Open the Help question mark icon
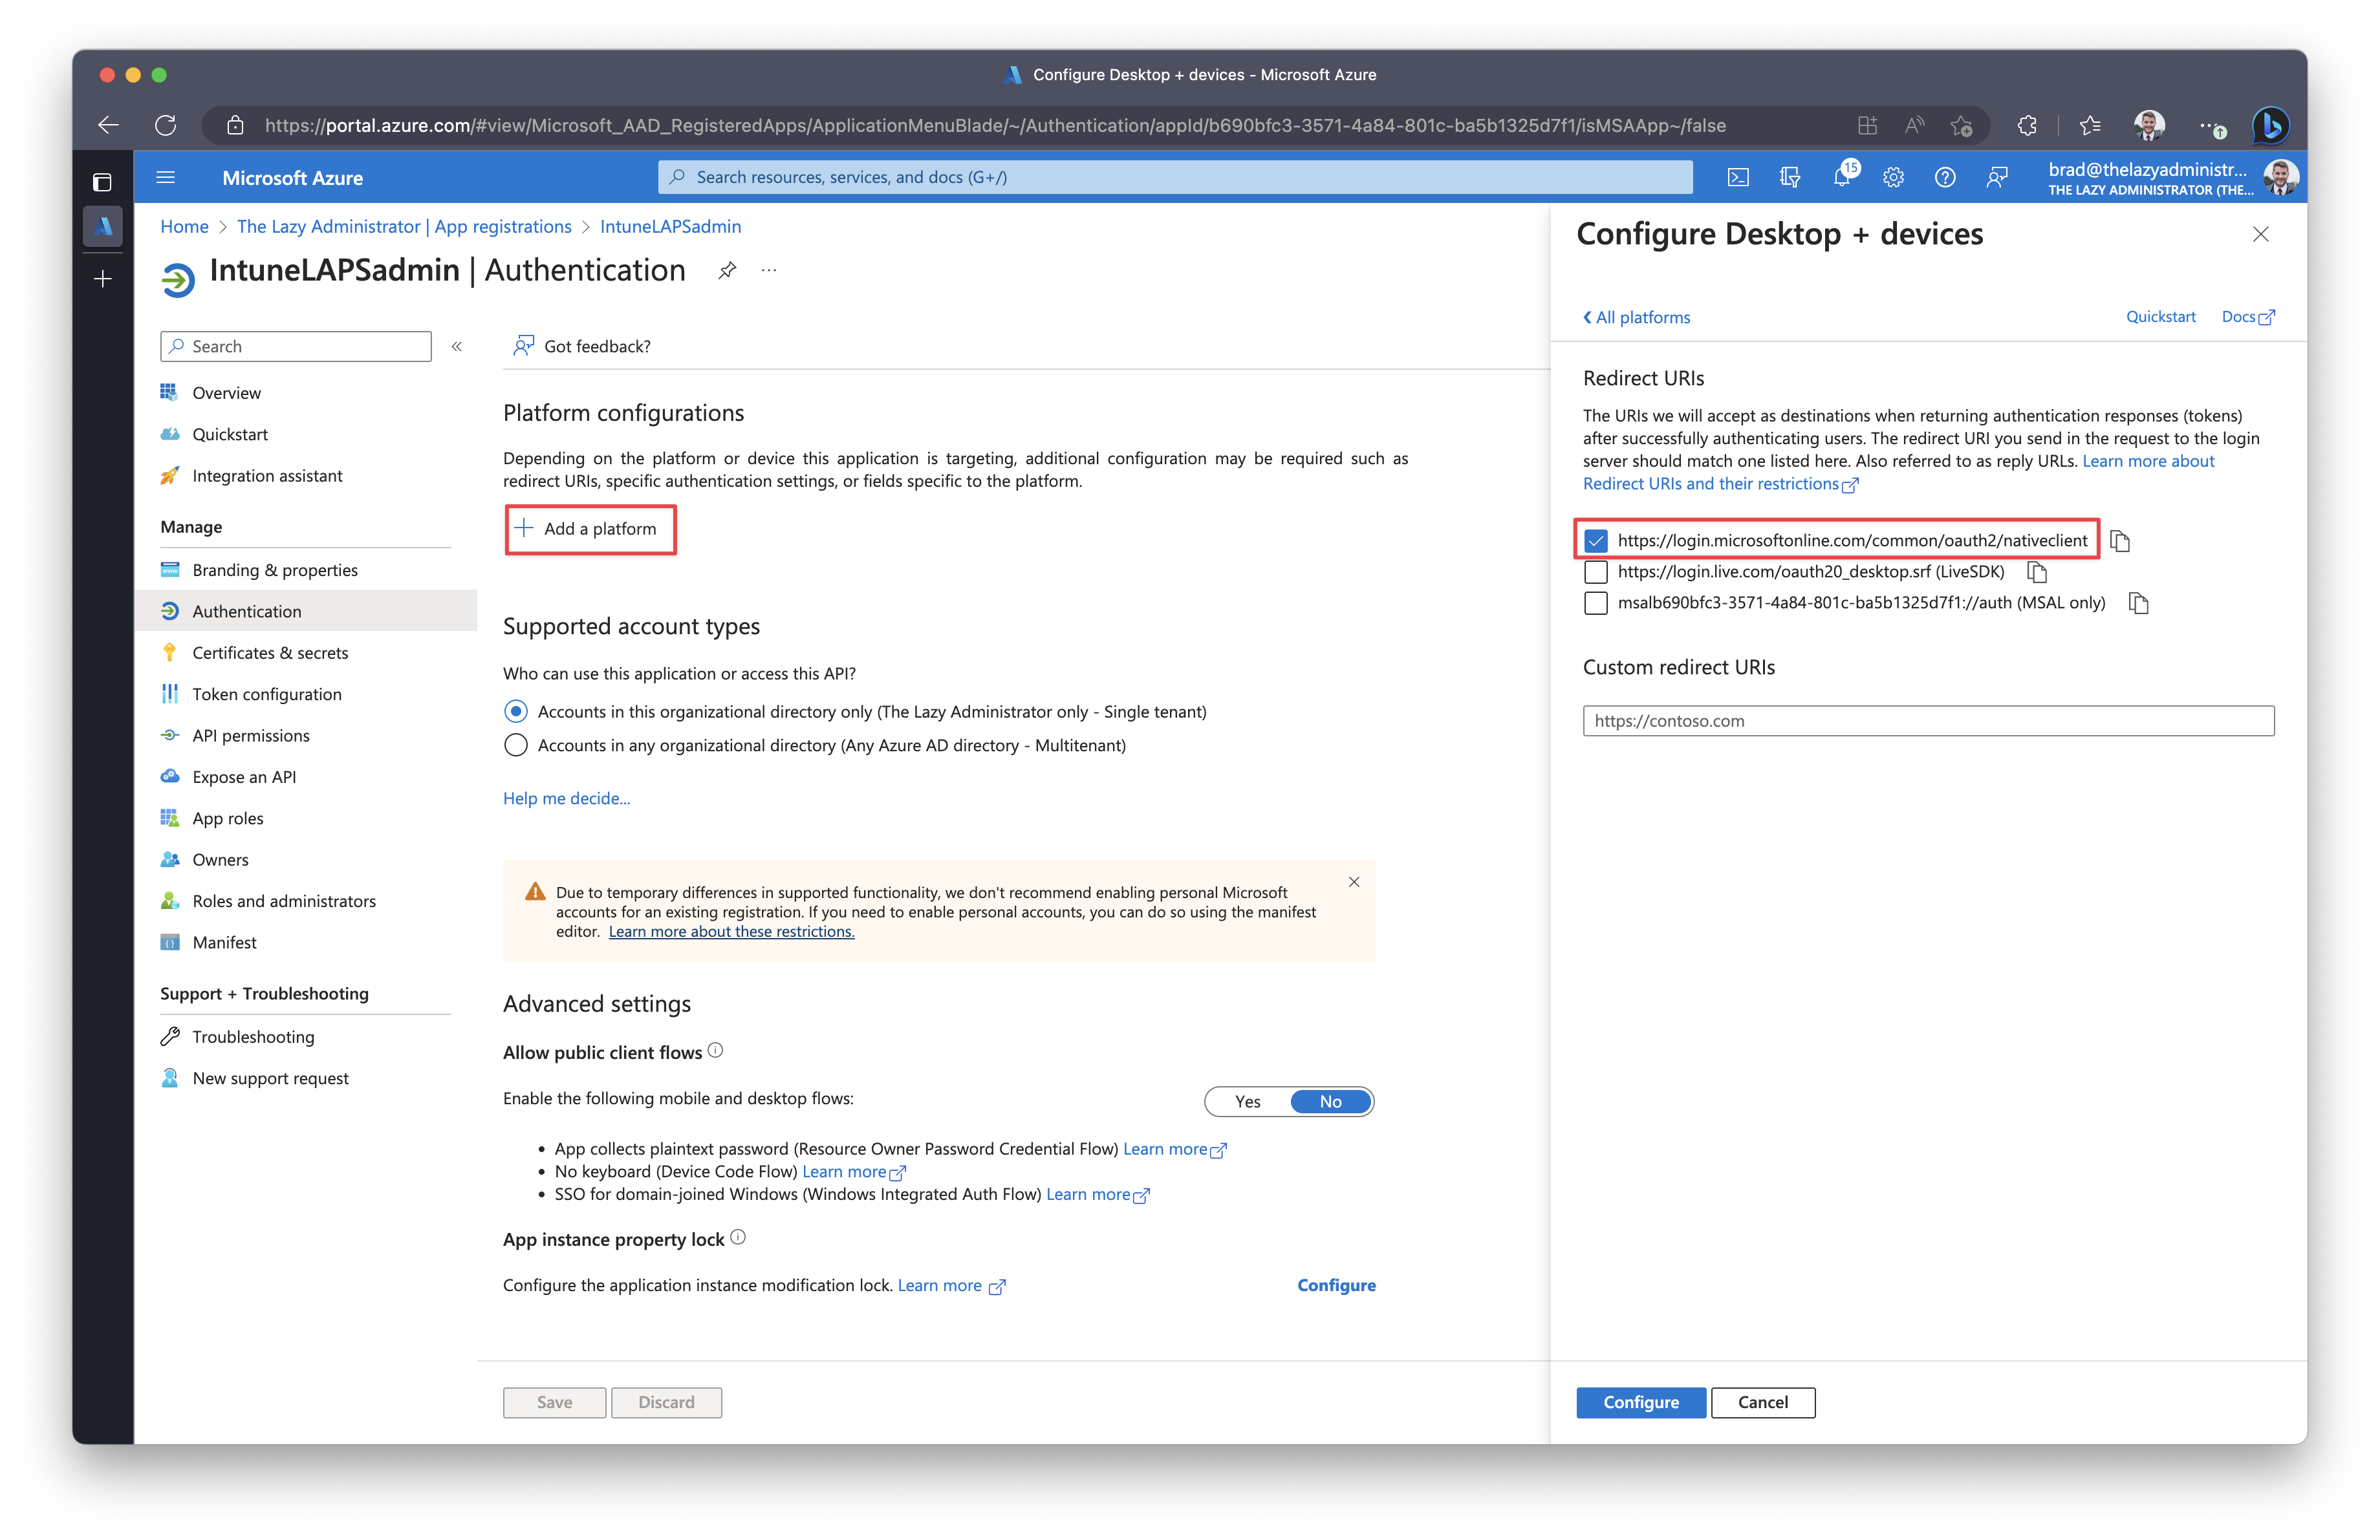This screenshot has height=1540, width=2380. [1945, 177]
